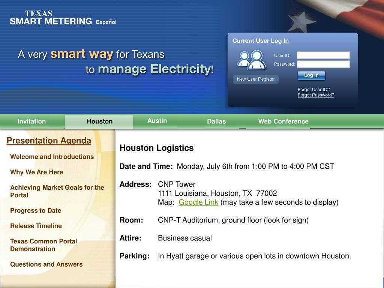Select Release Timeline agenda item

coord(36,226)
